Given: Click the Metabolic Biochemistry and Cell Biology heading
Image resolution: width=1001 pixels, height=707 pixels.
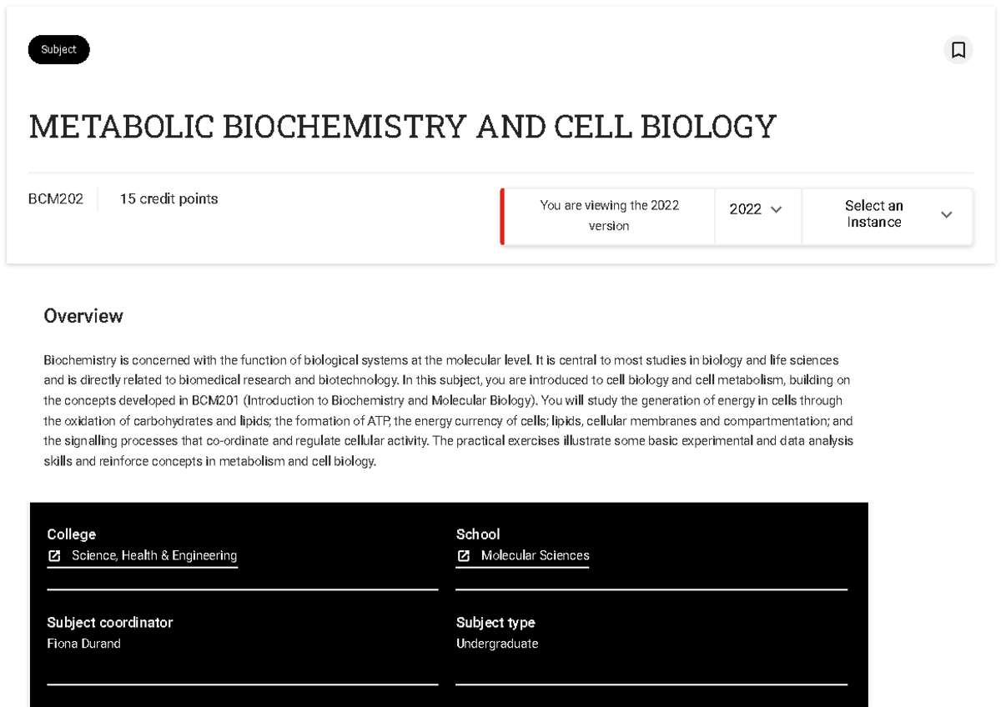Looking at the screenshot, I should (402, 127).
